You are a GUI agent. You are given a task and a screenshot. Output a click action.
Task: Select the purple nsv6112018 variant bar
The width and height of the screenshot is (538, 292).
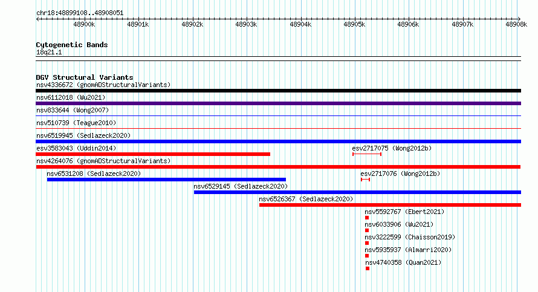[278, 103]
